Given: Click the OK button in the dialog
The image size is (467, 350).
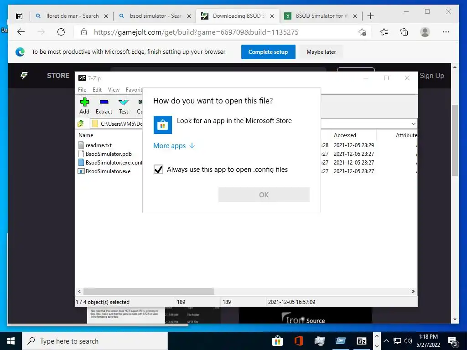Looking at the screenshot, I should click(x=264, y=195).
